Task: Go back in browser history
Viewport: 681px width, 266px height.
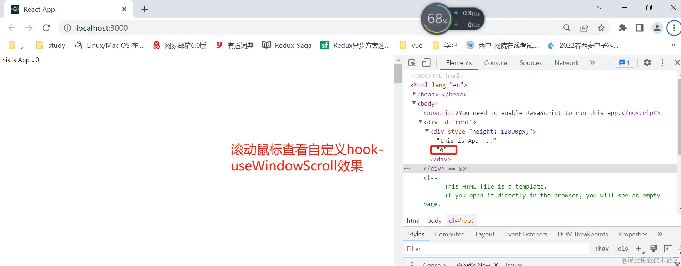Action: tap(12, 28)
